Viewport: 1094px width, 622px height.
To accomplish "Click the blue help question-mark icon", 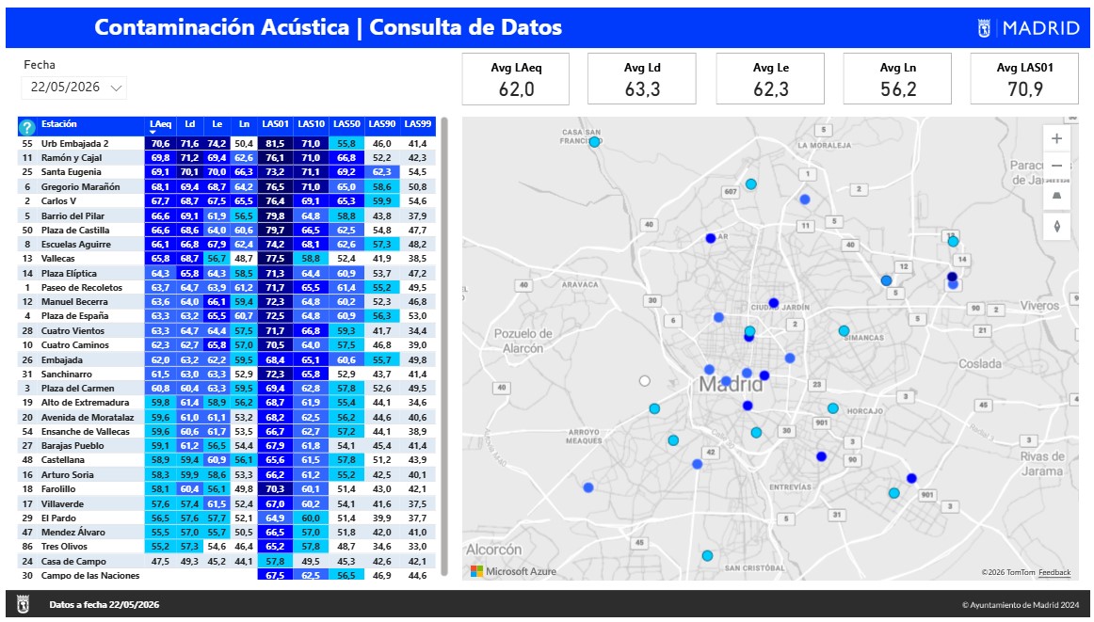I will coord(26,127).
